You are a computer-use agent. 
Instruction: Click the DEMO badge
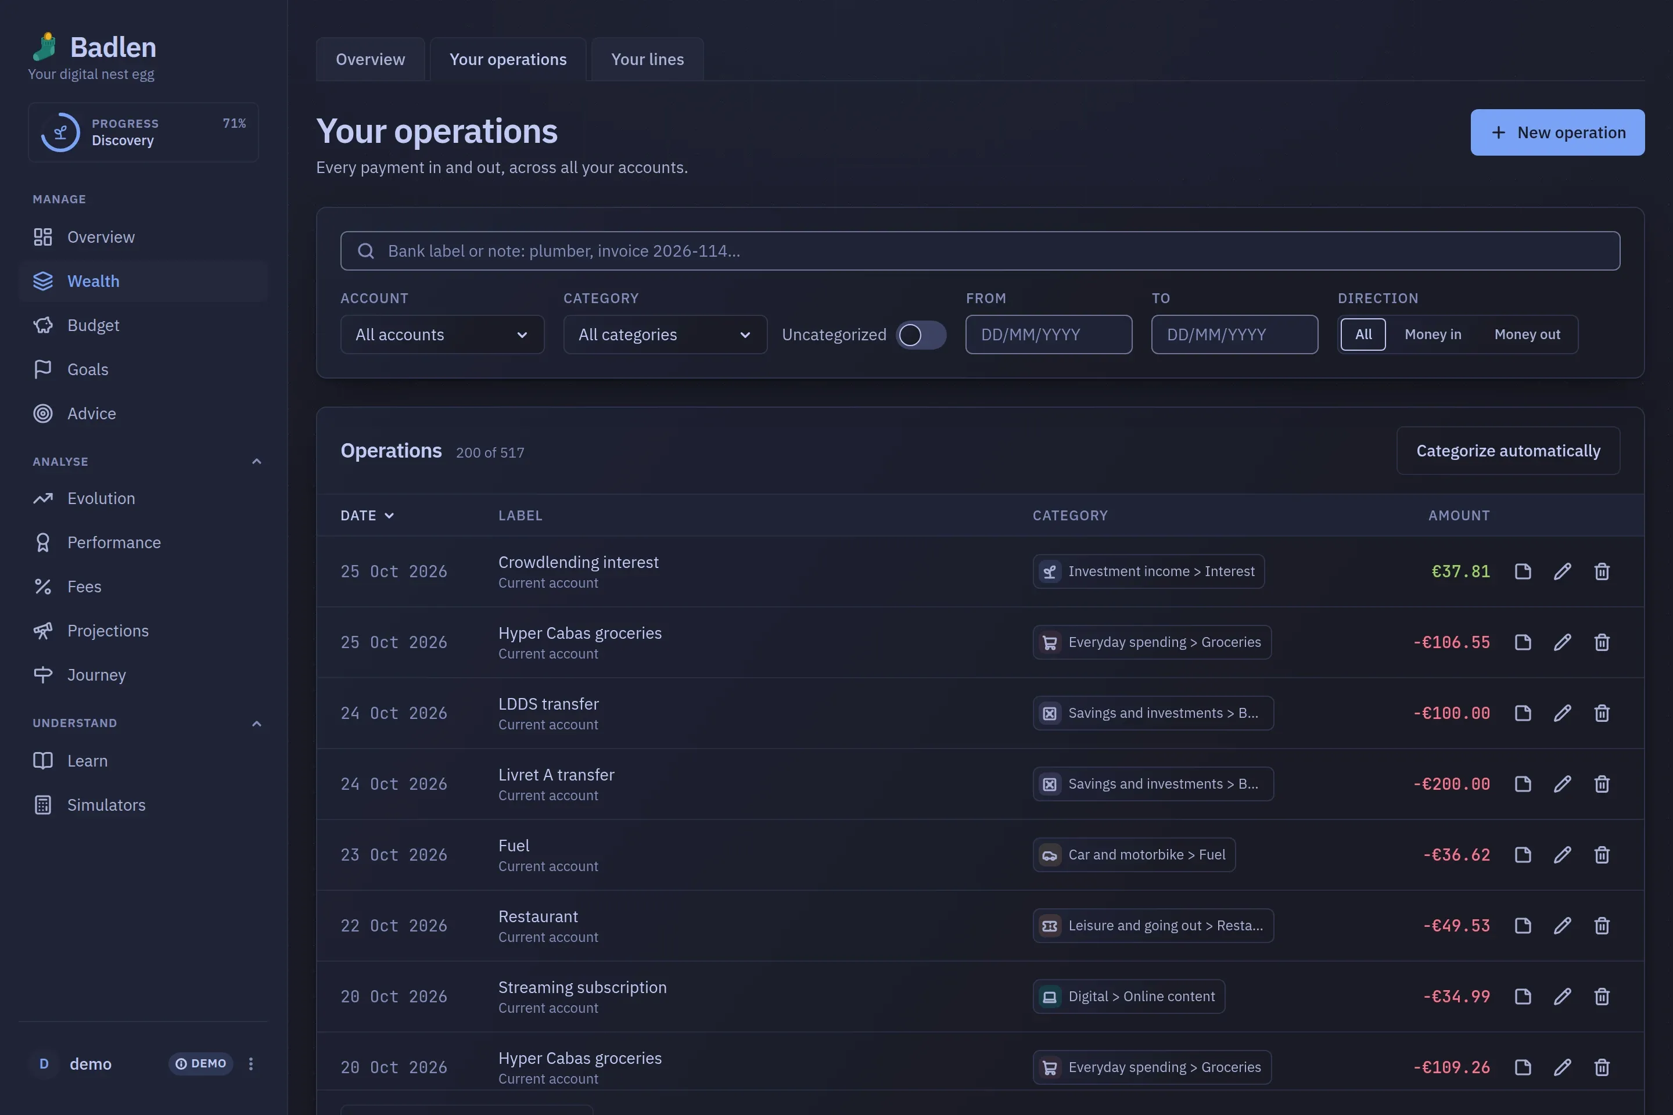(x=200, y=1064)
